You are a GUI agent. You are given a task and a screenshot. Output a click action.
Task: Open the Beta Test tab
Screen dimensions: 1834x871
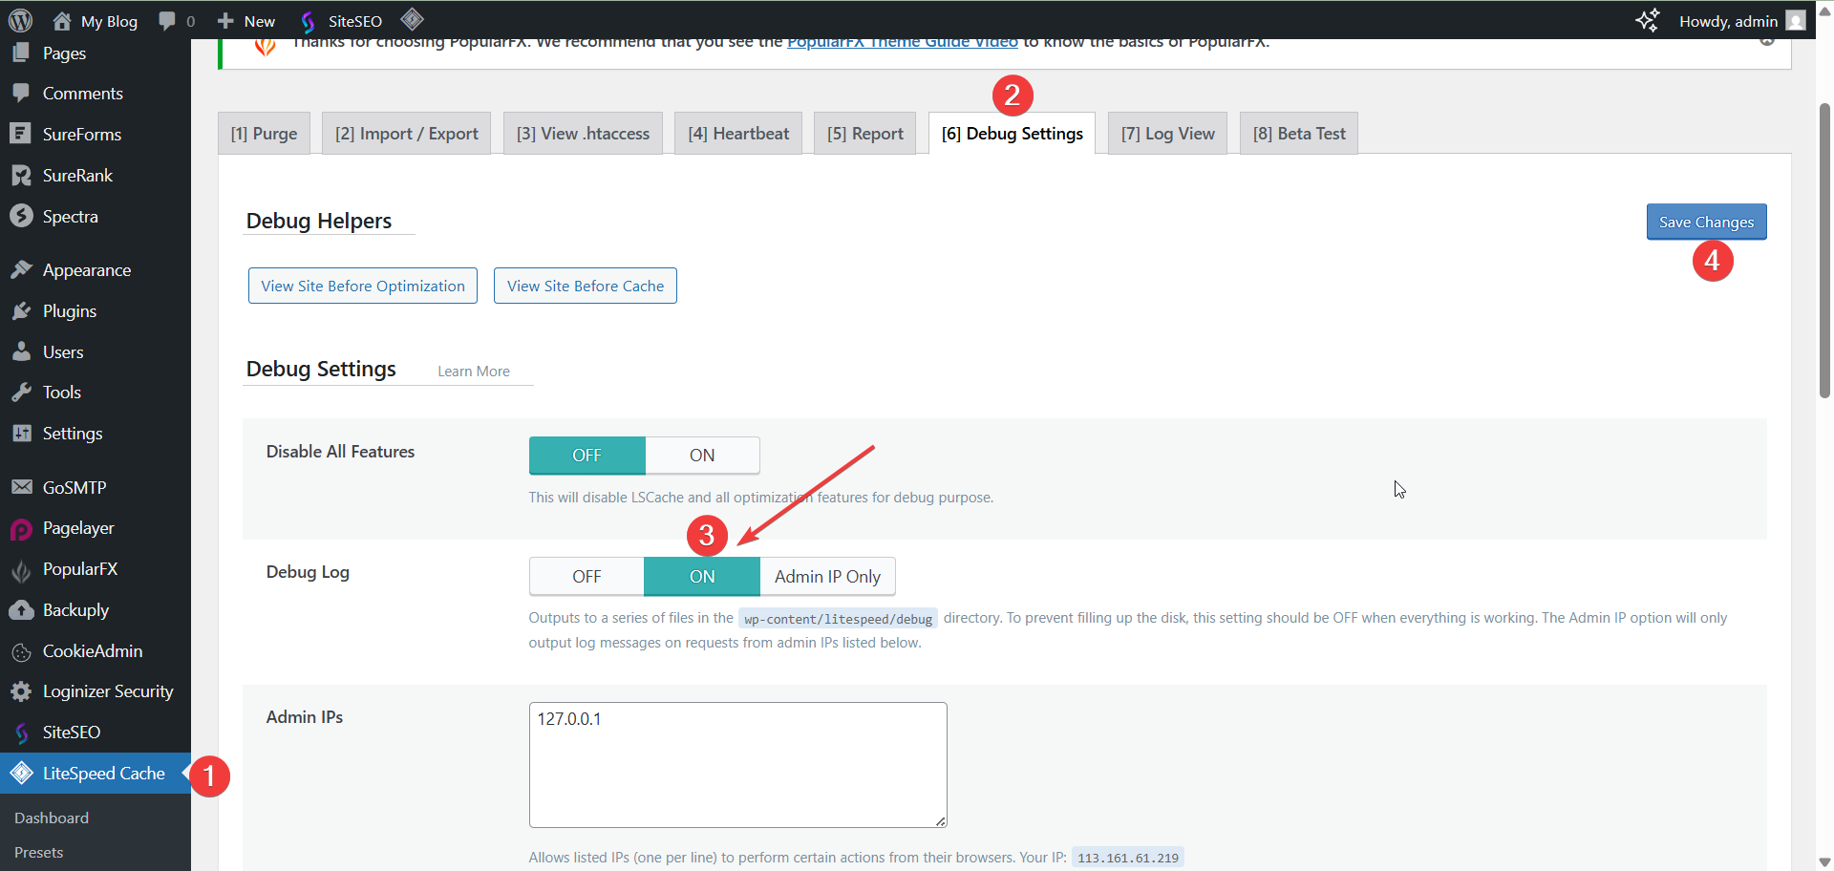click(x=1299, y=134)
